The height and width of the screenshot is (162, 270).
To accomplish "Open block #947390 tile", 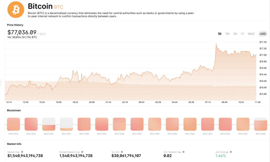I will [x=84, y=124].
